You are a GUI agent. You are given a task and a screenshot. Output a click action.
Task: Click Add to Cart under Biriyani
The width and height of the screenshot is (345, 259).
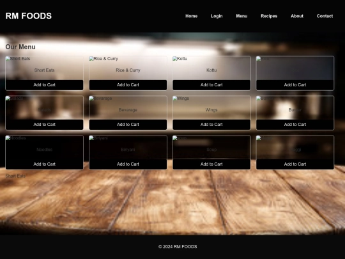pos(128,164)
